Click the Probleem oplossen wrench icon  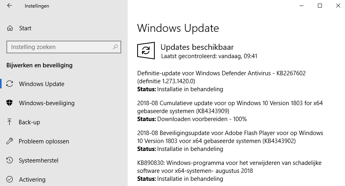10,141
